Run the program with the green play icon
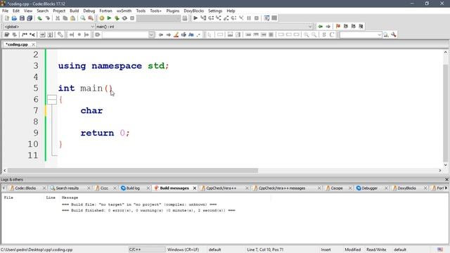 pos(109,18)
